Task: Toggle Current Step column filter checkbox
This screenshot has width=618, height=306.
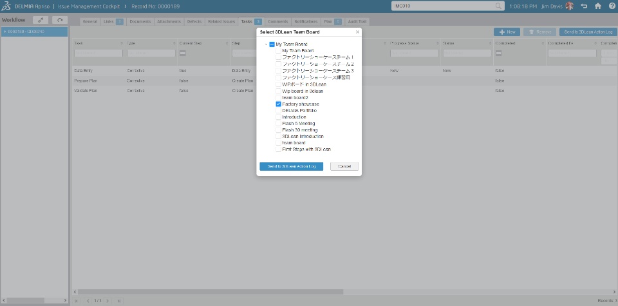Action: pyautogui.click(x=183, y=53)
